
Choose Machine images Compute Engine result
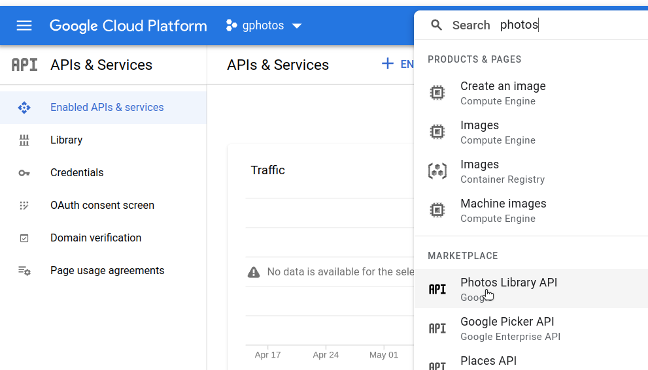tap(503, 204)
